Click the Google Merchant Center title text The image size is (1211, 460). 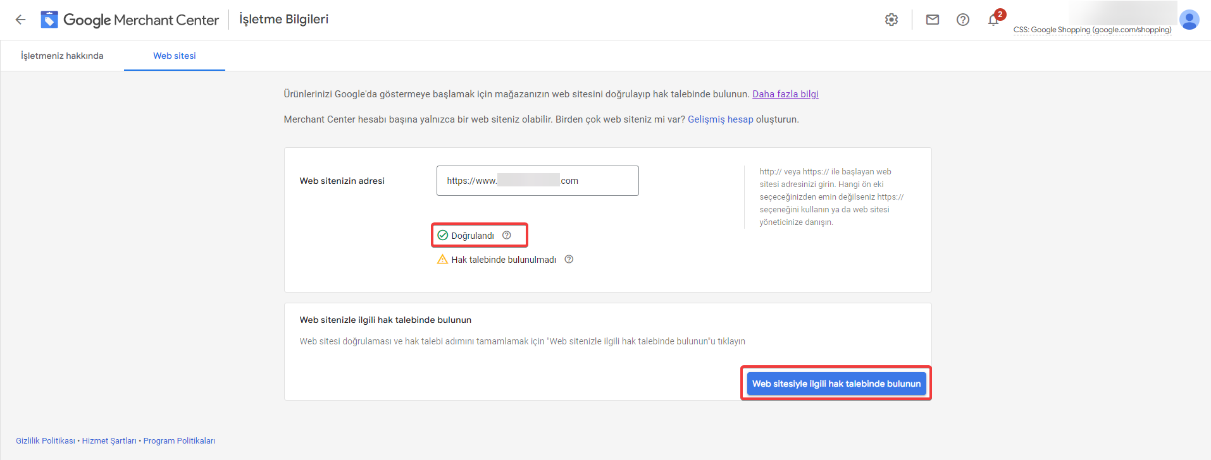click(x=141, y=20)
